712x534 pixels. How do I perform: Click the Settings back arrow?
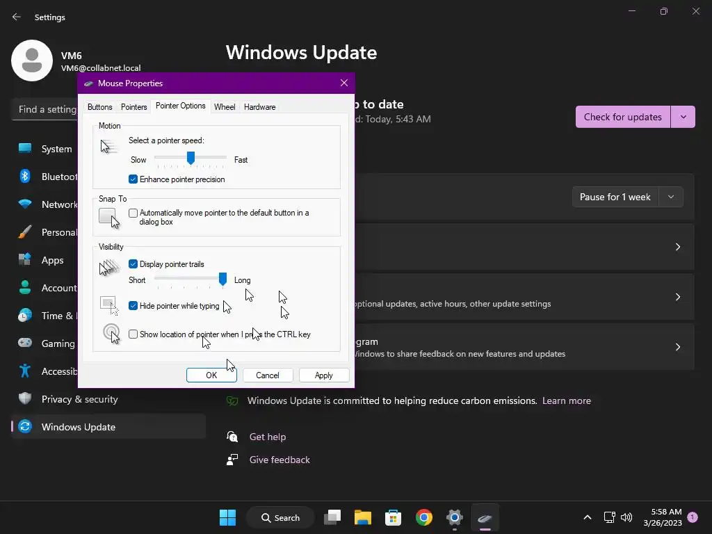pyautogui.click(x=17, y=17)
